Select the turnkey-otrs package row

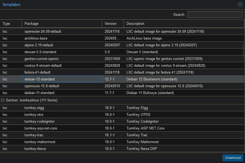pos(34,114)
